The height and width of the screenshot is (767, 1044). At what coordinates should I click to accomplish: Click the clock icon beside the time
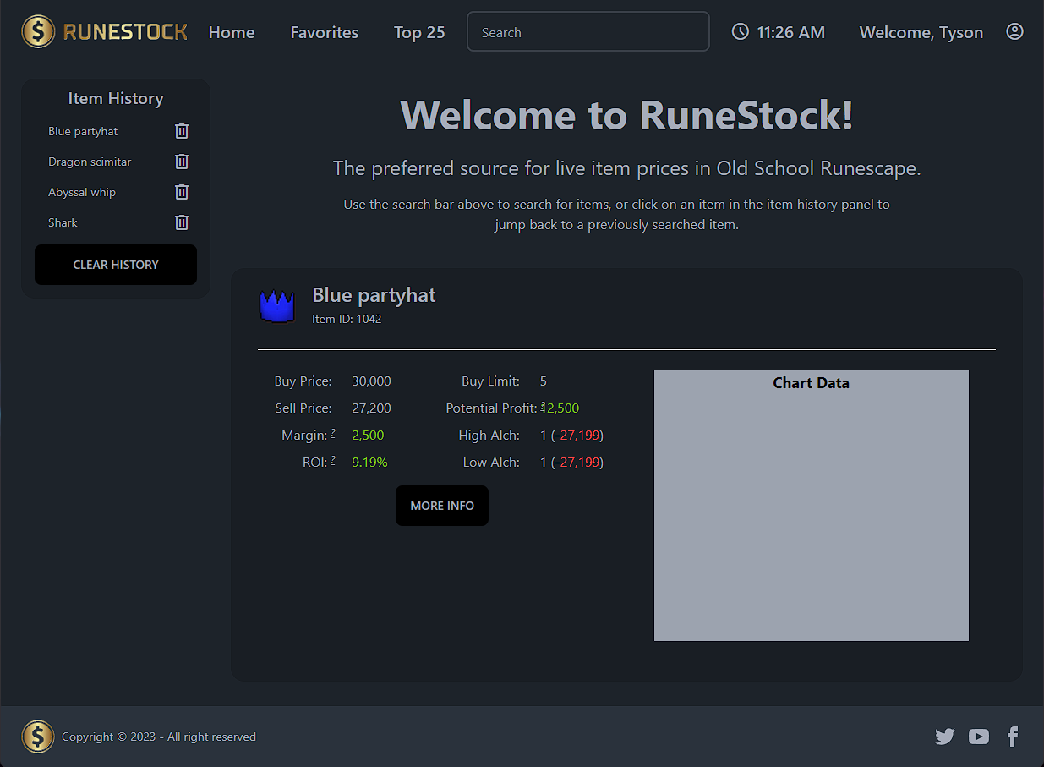pyautogui.click(x=740, y=32)
